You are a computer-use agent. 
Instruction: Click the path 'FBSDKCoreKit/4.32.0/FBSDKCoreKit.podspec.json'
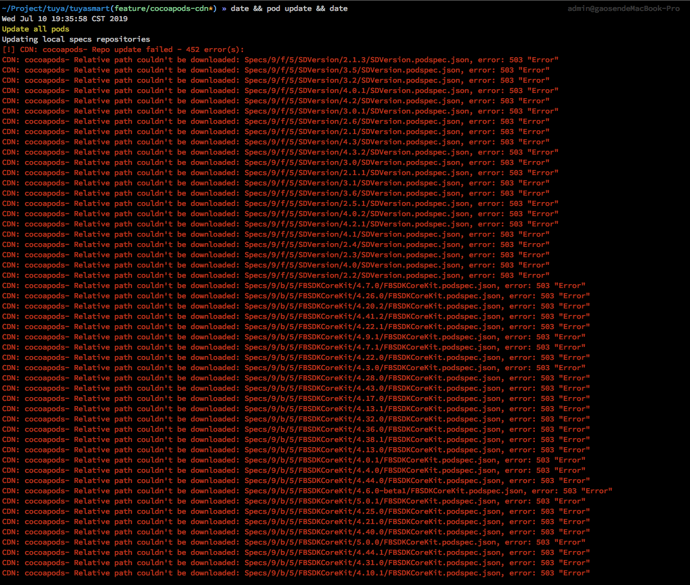(400, 419)
